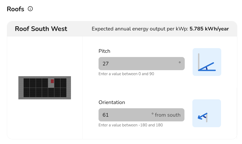242x144 pixels.
Task: Click the Orientation field label
Action: click(x=112, y=102)
